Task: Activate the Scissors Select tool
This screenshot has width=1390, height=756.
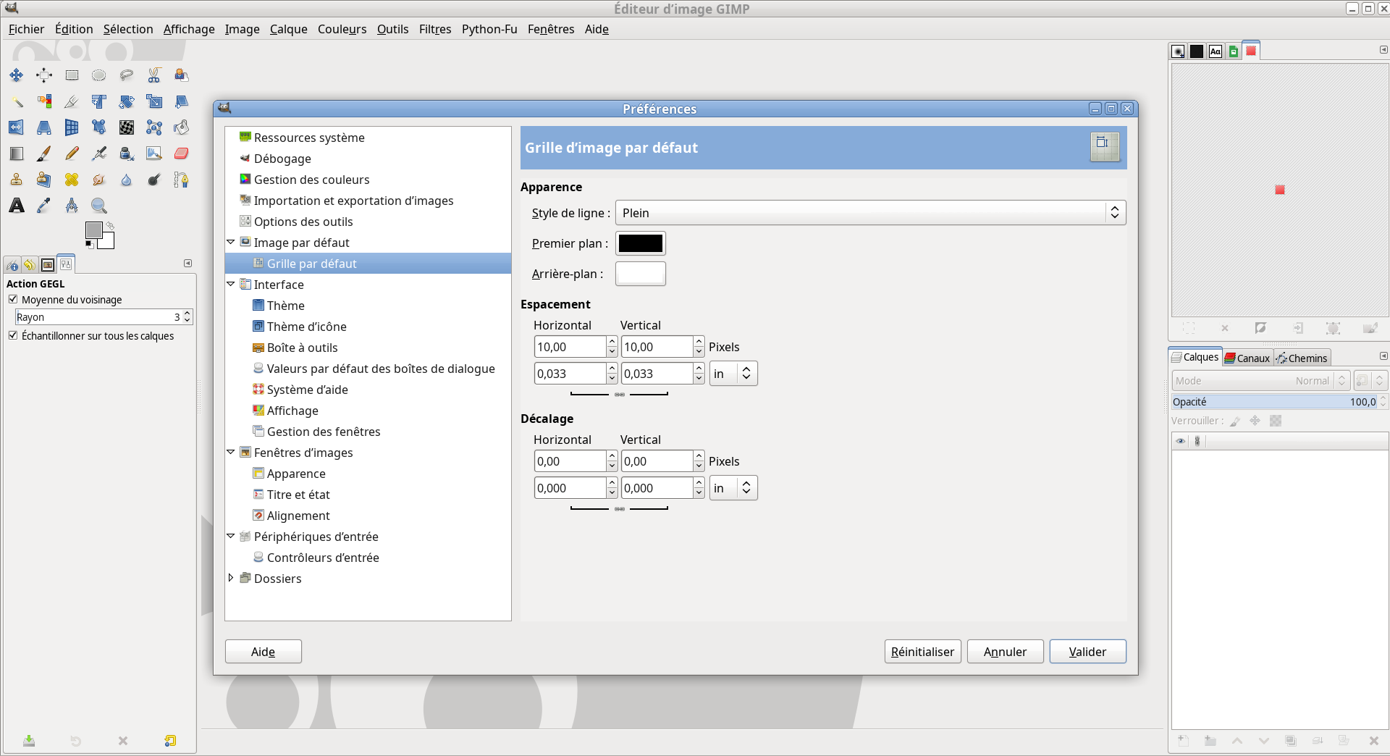Action: click(154, 75)
